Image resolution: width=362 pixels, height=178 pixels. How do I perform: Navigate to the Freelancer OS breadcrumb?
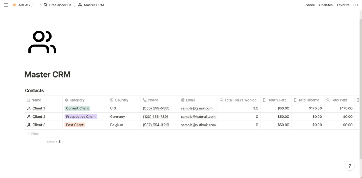coord(61,5)
